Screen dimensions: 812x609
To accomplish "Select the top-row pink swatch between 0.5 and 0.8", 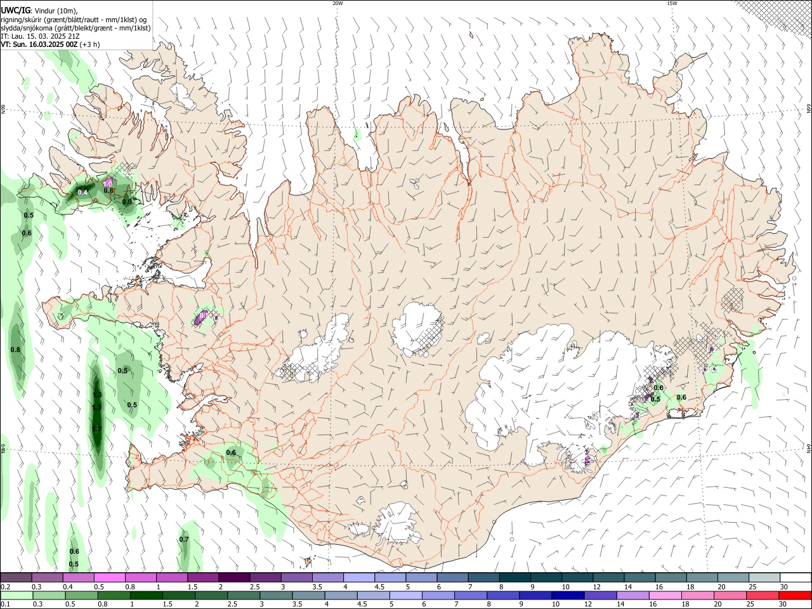I will (x=109, y=578).
